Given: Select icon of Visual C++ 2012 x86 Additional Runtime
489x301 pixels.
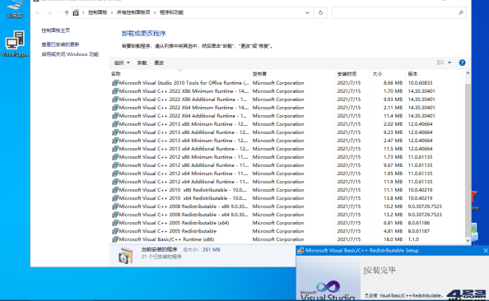Looking at the screenshot, I should pos(115,165).
